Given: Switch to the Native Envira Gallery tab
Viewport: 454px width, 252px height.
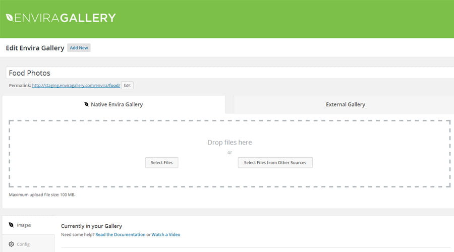Looking at the screenshot, I should [113, 104].
